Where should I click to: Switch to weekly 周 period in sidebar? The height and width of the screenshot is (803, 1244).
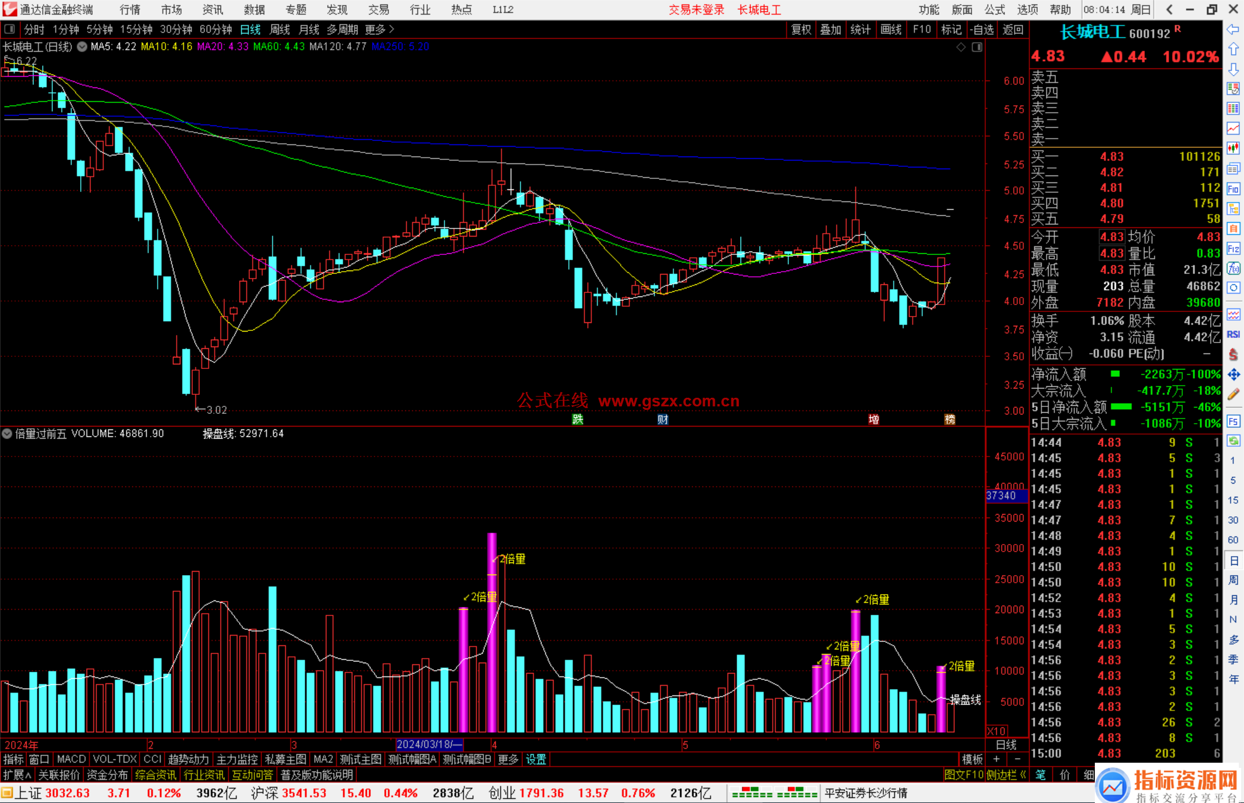tap(1233, 580)
